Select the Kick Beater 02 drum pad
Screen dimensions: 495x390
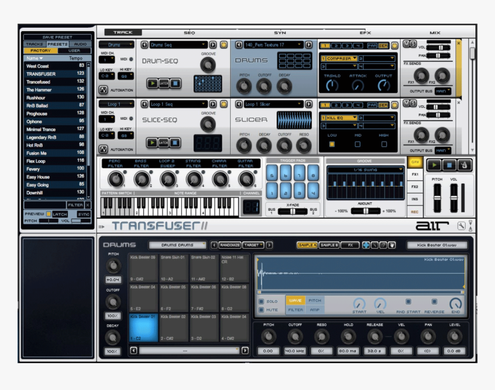coord(173,328)
